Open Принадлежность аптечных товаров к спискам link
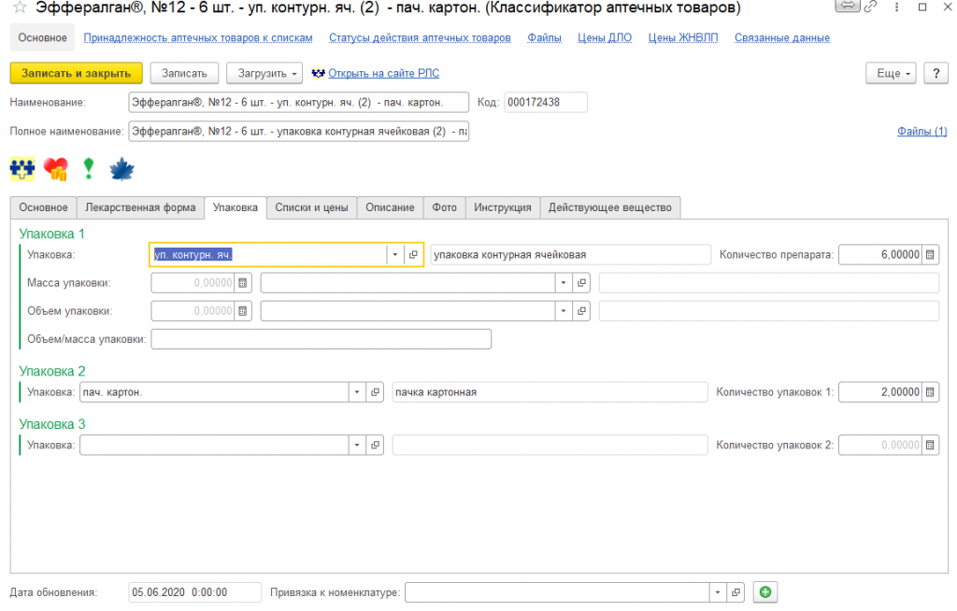Image resolution: width=957 pixels, height=611 pixels. [198, 38]
